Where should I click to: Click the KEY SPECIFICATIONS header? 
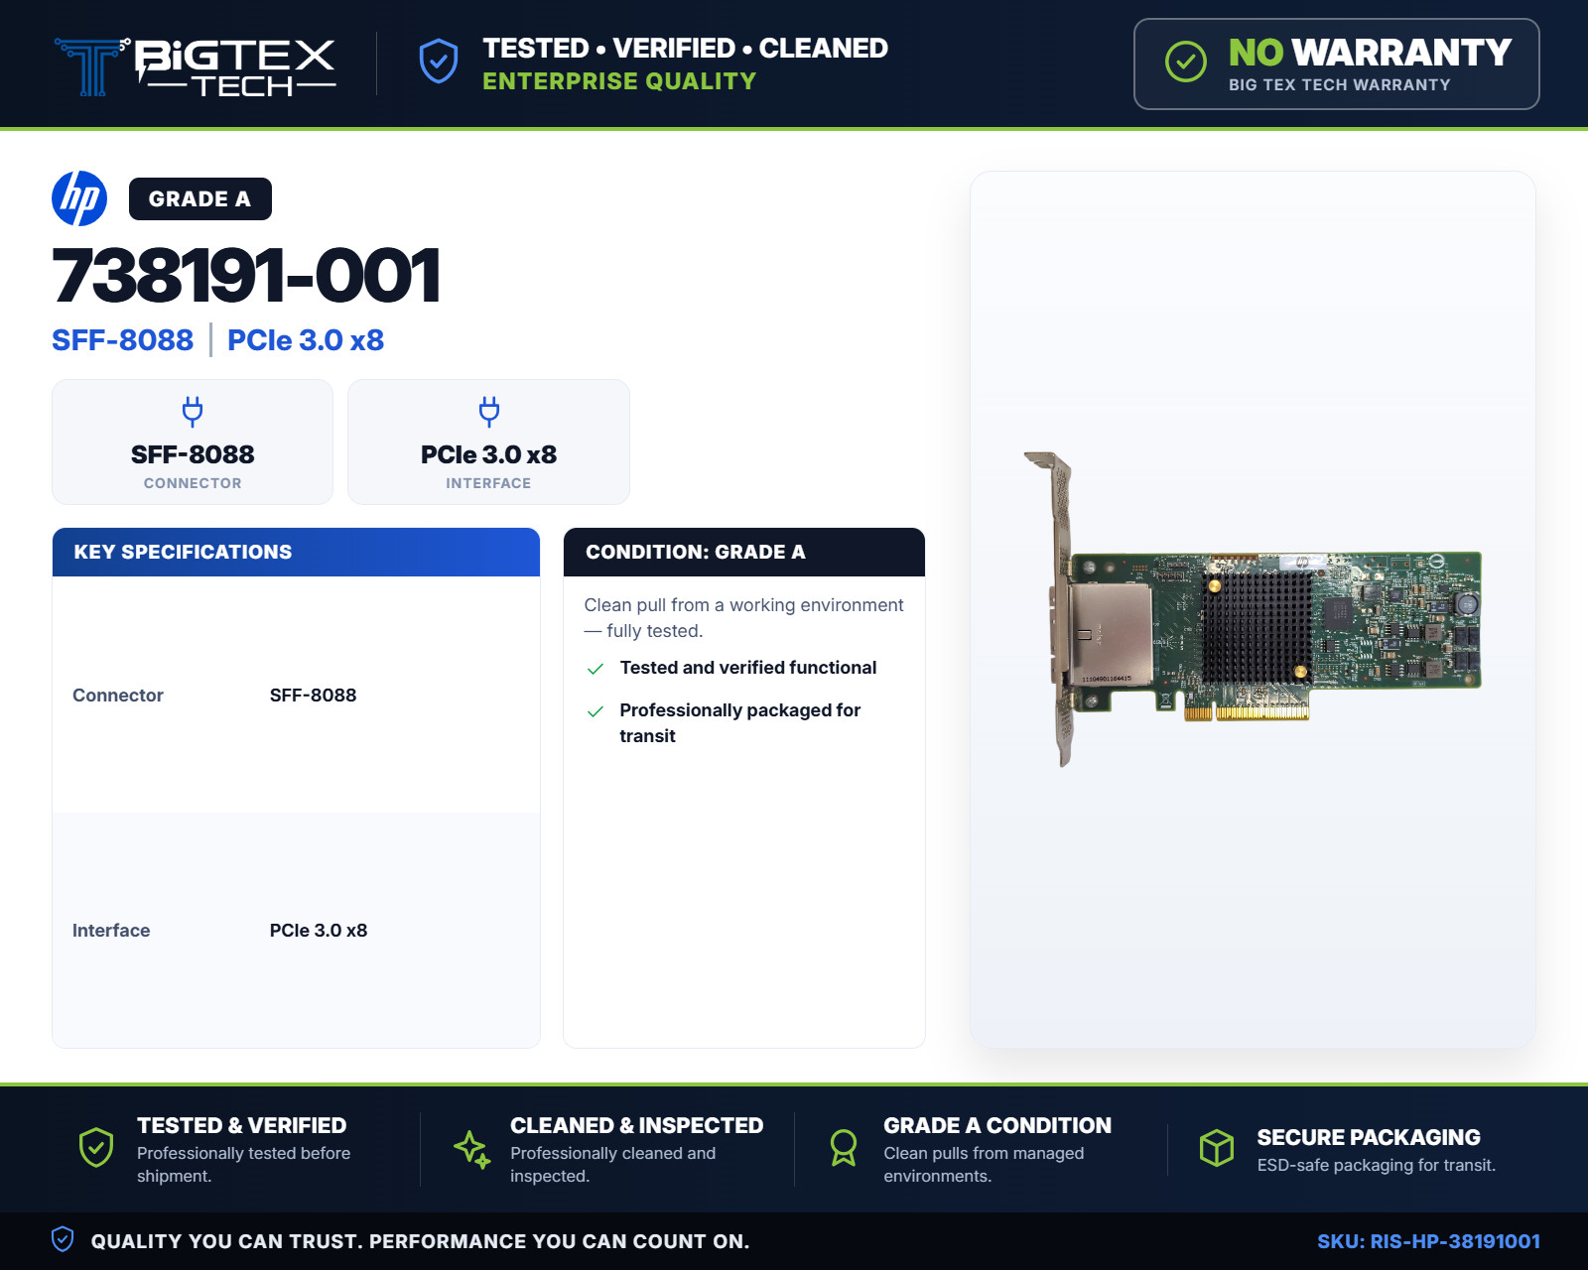coord(296,552)
